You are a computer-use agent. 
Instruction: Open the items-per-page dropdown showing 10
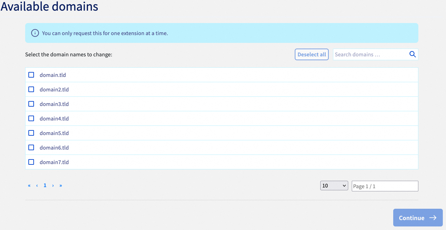click(333, 185)
